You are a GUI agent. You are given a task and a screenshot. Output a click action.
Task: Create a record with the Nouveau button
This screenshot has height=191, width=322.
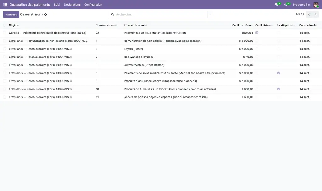coord(11,14)
